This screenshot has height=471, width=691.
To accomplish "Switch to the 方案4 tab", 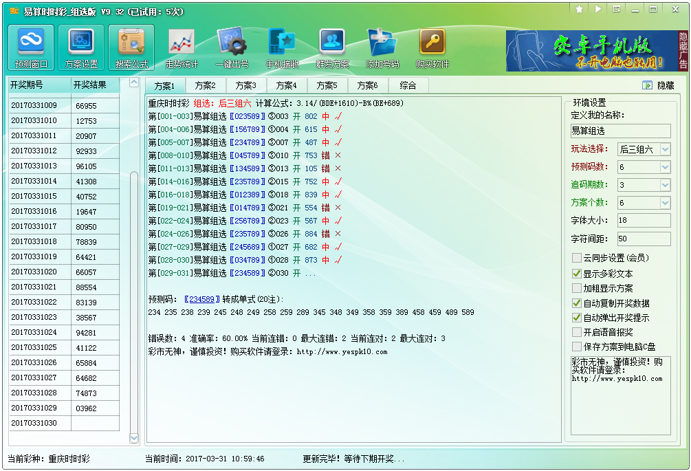I will pyautogui.click(x=287, y=85).
